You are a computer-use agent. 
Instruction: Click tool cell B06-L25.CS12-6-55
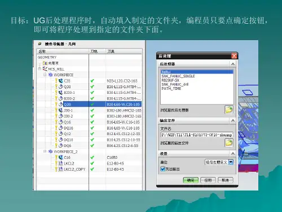[x=122, y=145]
